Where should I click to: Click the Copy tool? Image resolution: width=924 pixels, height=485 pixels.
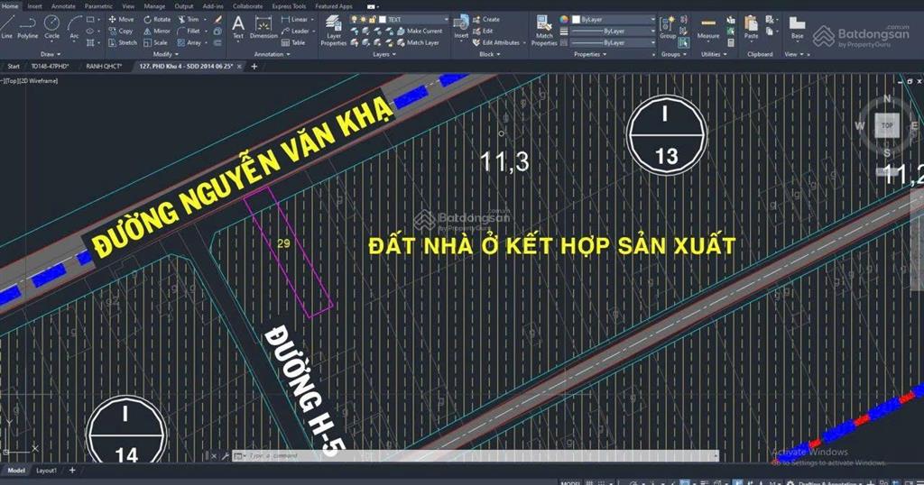click(x=121, y=32)
